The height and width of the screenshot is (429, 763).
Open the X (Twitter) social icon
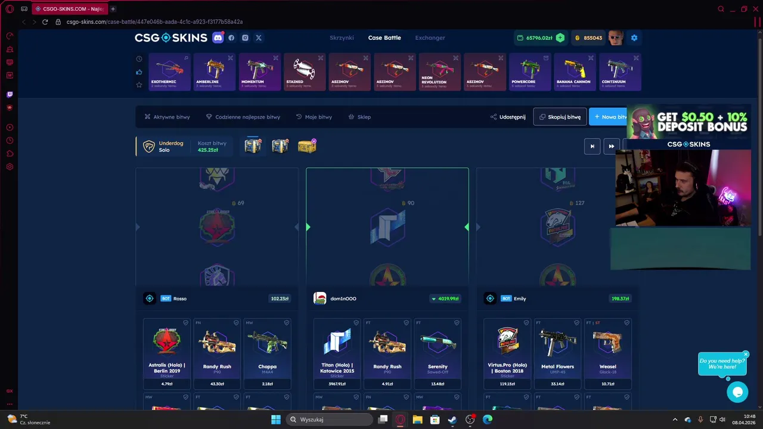(259, 38)
